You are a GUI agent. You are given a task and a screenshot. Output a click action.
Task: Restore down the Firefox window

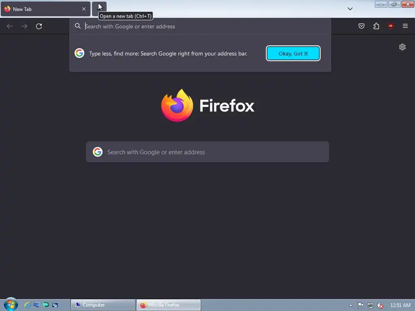coord(394,4)
